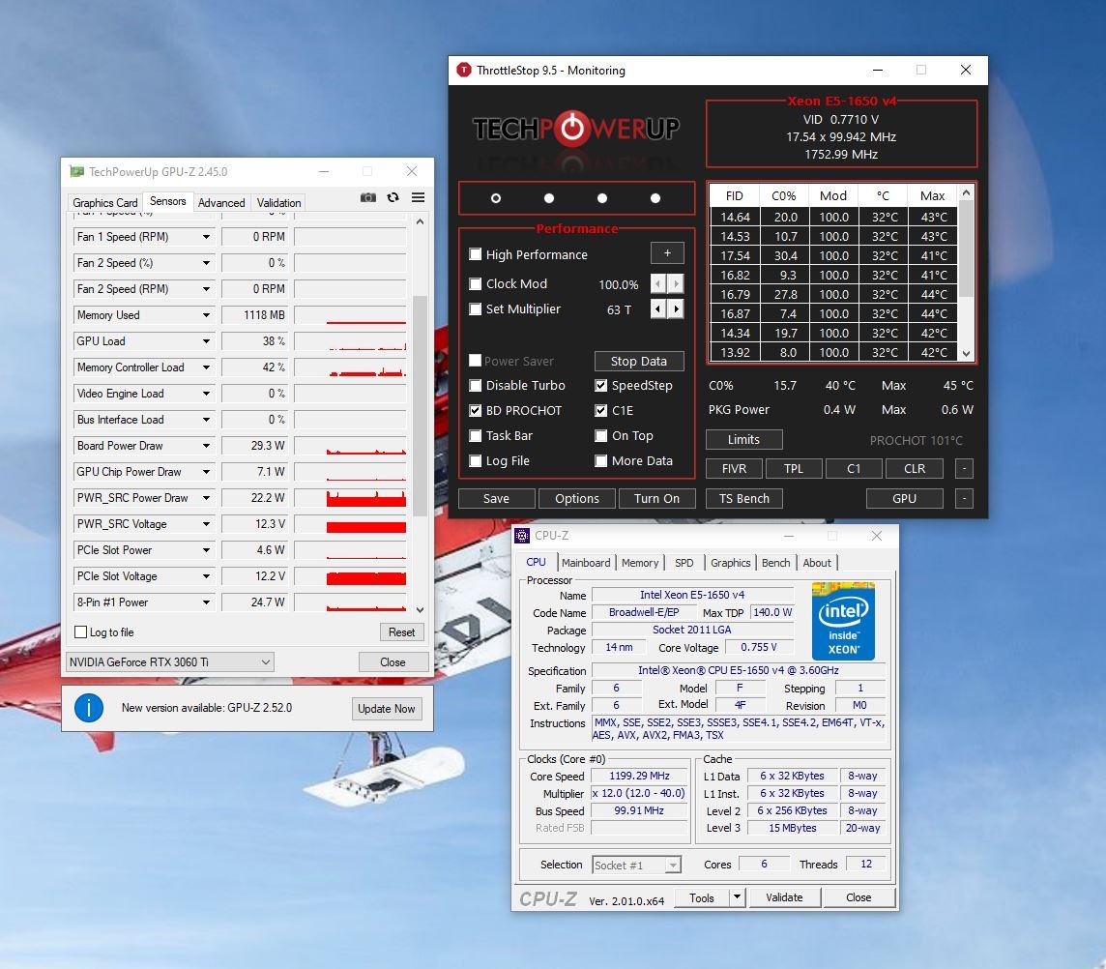Screen dimensions: 1106x969
Task: Expand the PCIe Slot Power sensor dropdown
Action: tap(206, 550)
